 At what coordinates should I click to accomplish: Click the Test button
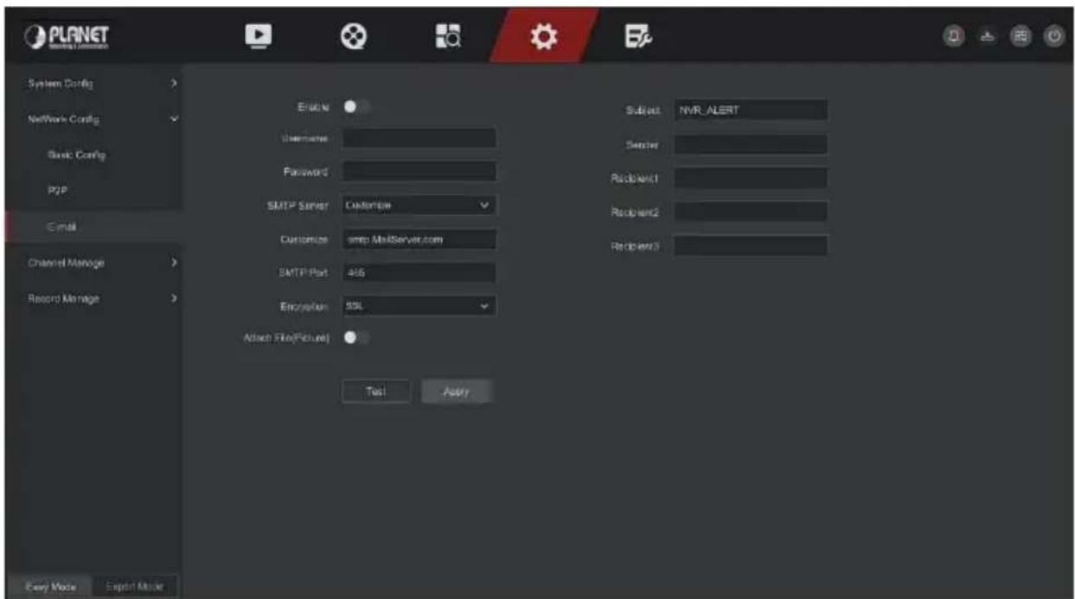pos(375,391)
